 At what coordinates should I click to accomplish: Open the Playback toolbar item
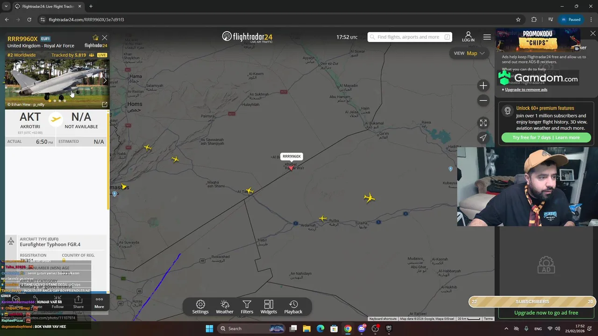pyautogui.click(x=293, y=307)
